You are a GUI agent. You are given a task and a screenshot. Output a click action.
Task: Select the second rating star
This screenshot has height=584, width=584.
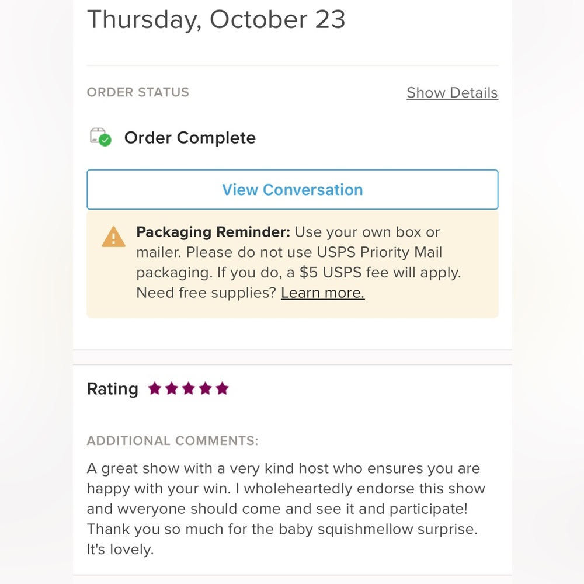point(171,388)
